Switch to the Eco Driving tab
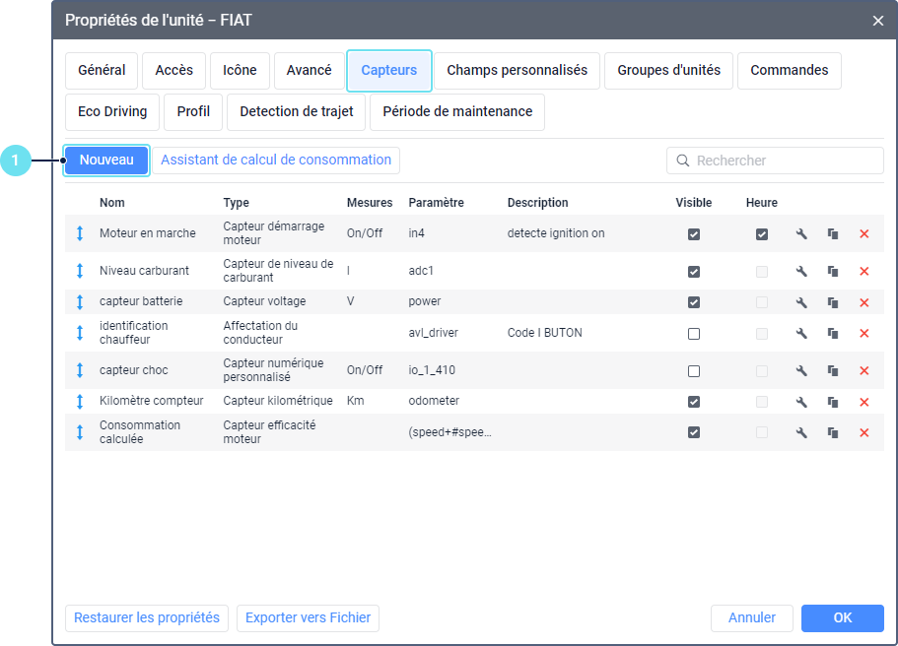 pos(112,111)
